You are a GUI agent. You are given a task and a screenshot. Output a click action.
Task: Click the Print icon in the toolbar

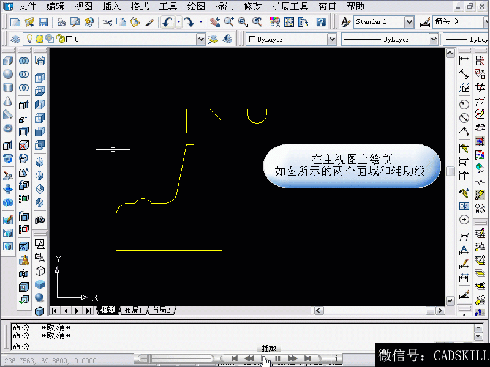pos(61,22)
